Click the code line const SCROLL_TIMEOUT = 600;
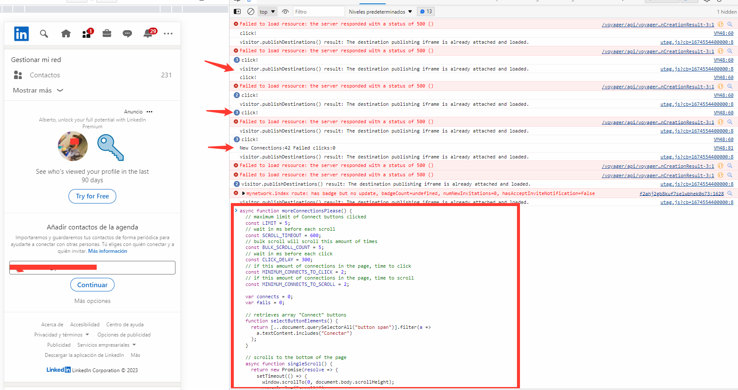The width and height of the screenshot is (738, 390). (283, 235)
